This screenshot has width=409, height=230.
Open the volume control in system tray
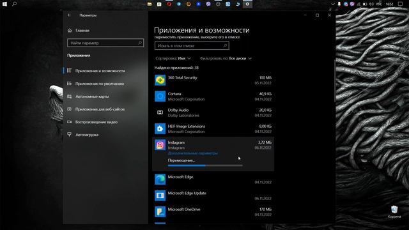(x=371, y=4)
